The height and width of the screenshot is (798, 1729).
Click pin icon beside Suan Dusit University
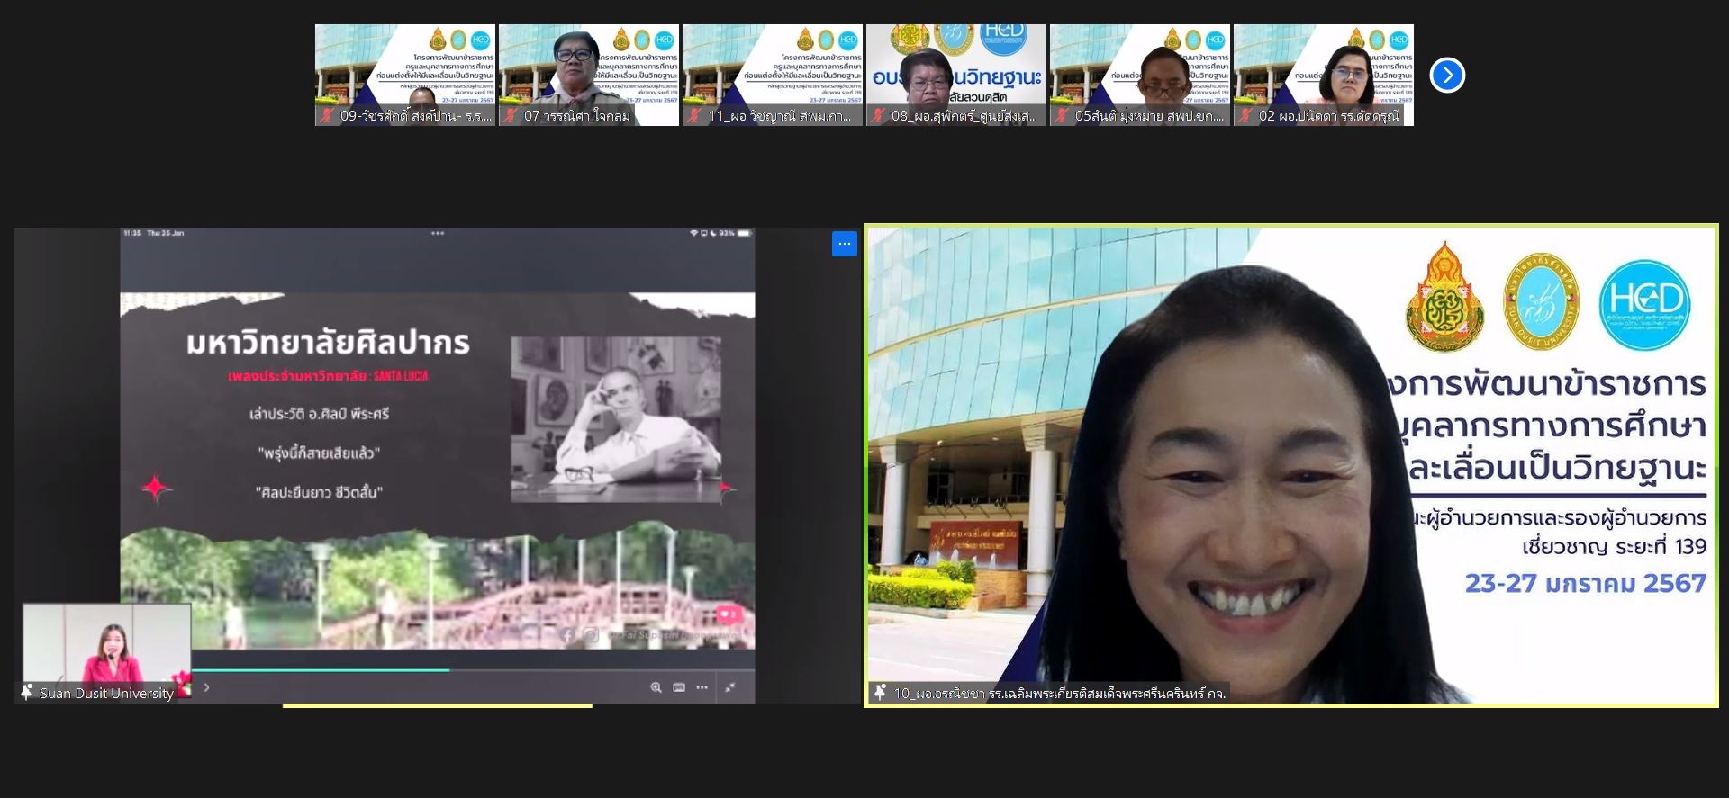click(27, 692)
